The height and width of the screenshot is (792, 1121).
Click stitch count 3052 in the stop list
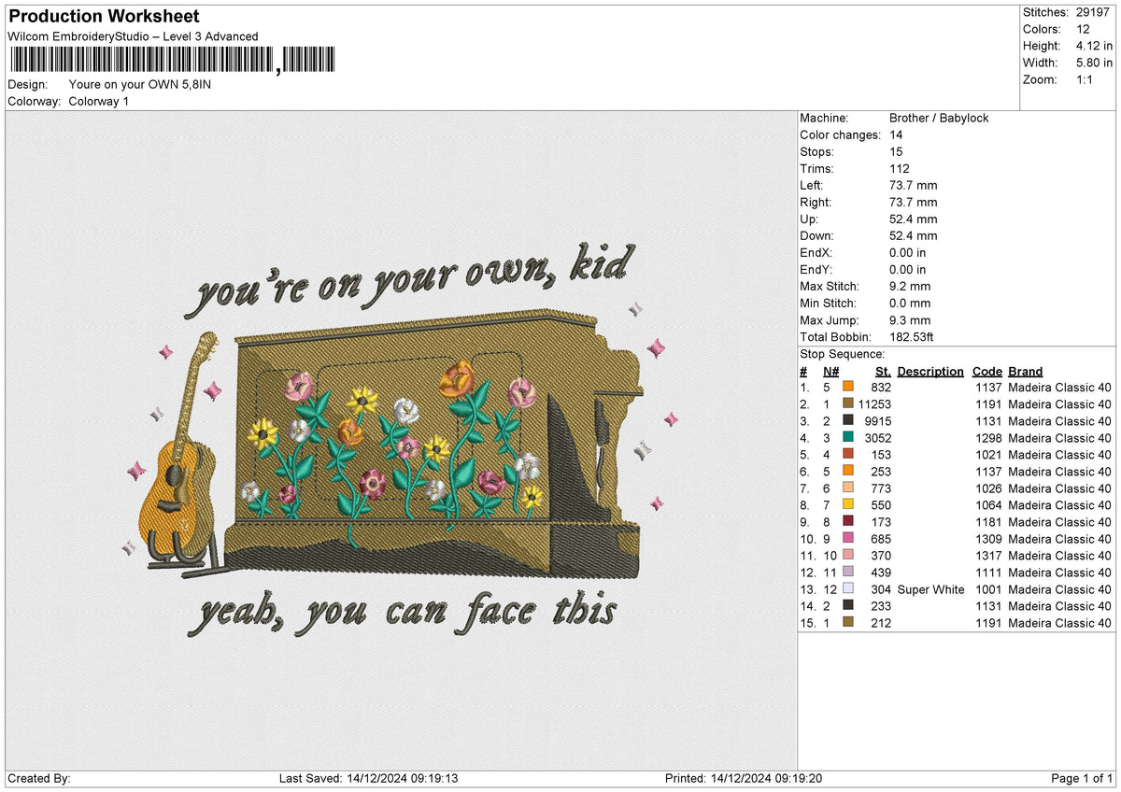tap(878, 438)
